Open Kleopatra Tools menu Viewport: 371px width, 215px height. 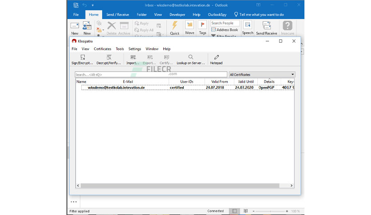(x=120, y=49)
